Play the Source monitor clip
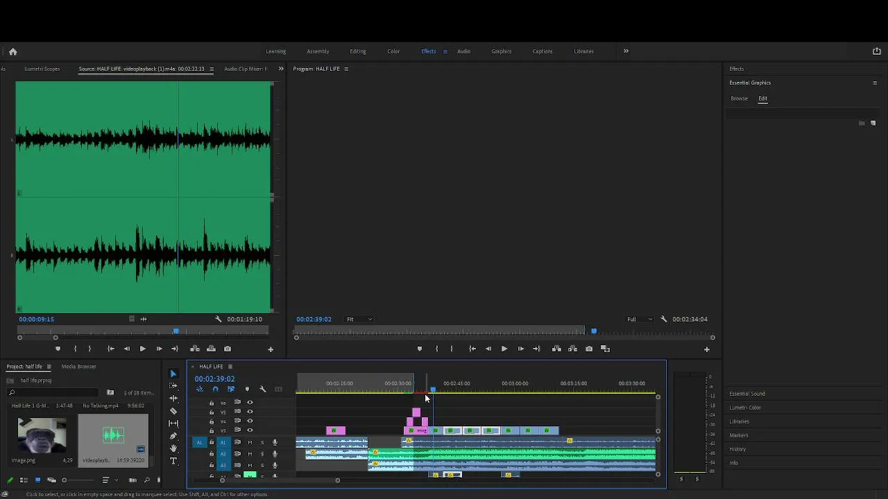The height and width of the screenshot is (499, 888). pyautogui.click(x=143, y=349)
